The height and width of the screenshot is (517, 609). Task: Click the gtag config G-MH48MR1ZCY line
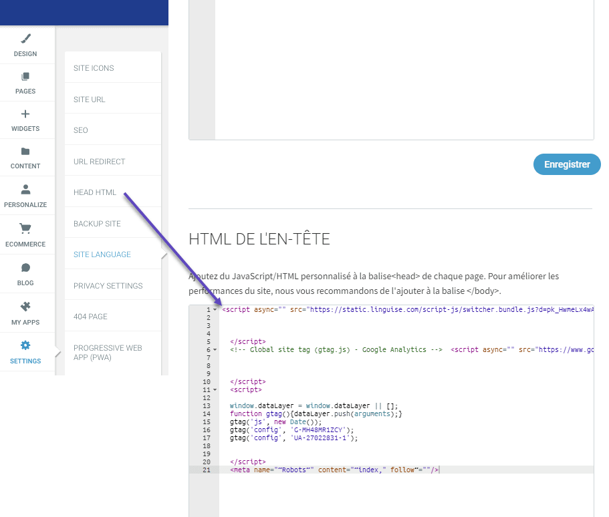click(x=291, y=429)
